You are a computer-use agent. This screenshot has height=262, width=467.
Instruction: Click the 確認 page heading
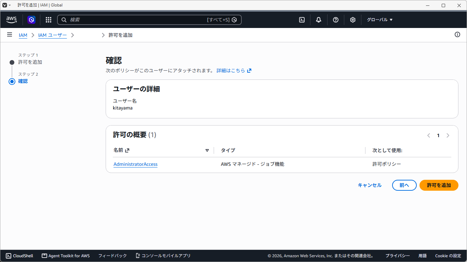click(x=114, y=60)
